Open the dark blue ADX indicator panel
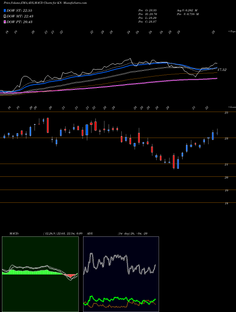The image size is (236, 312). tap(121, 274)
